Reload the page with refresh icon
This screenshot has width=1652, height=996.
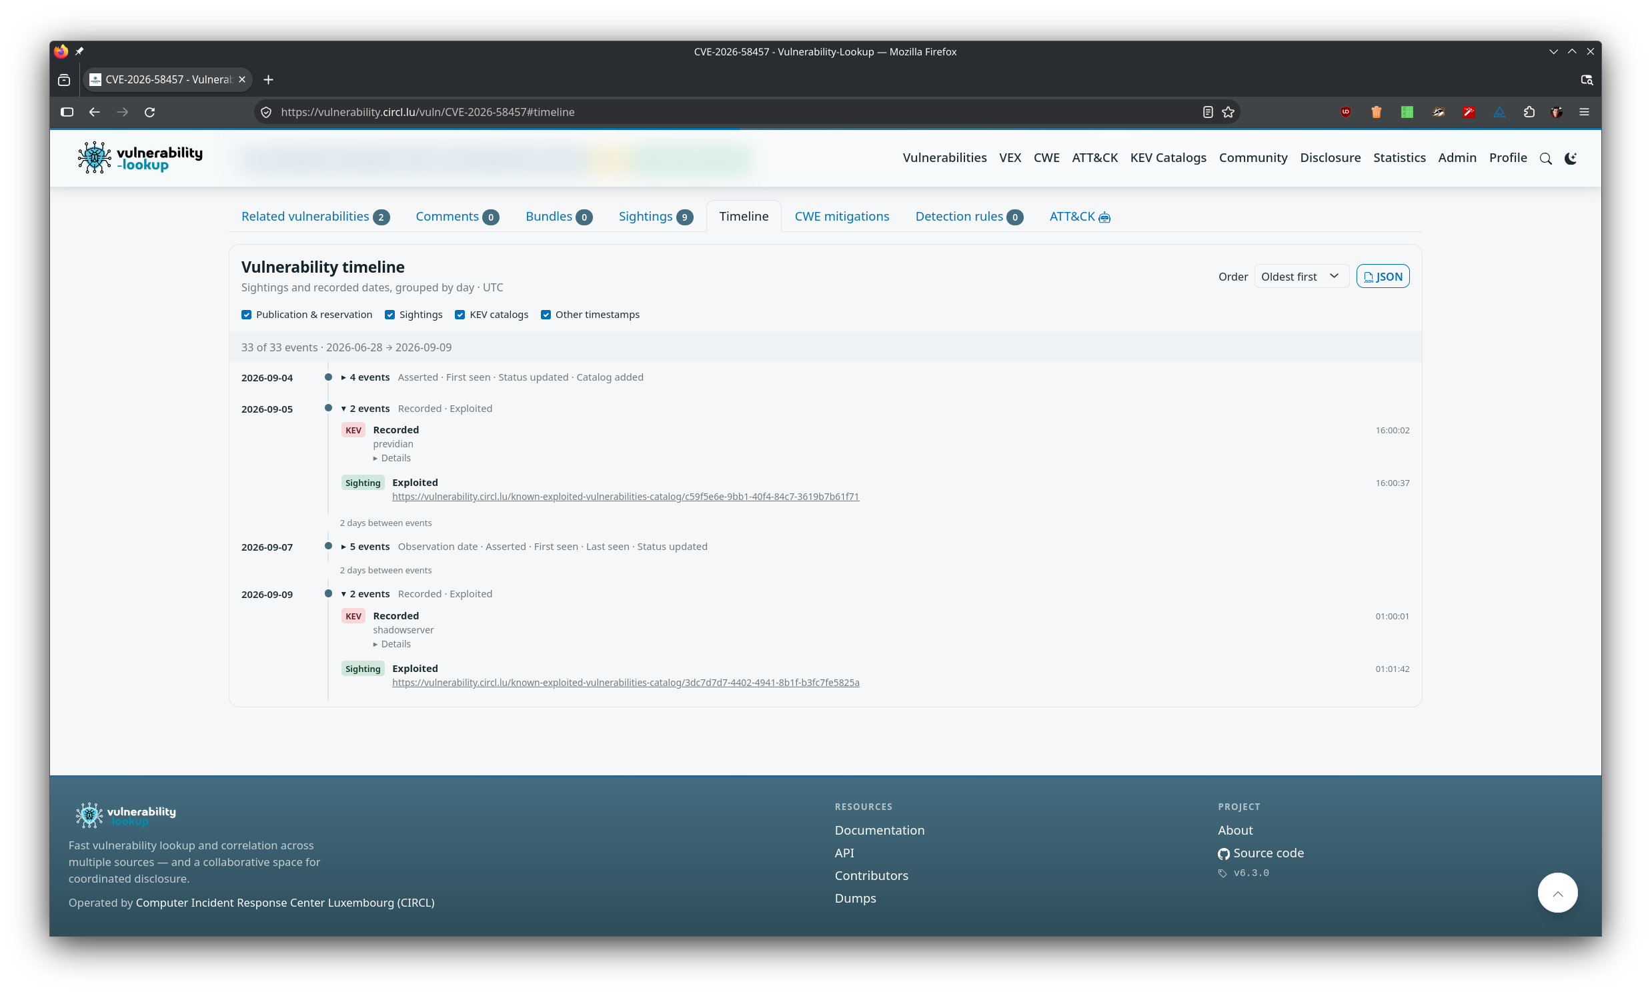coord(149,112)
